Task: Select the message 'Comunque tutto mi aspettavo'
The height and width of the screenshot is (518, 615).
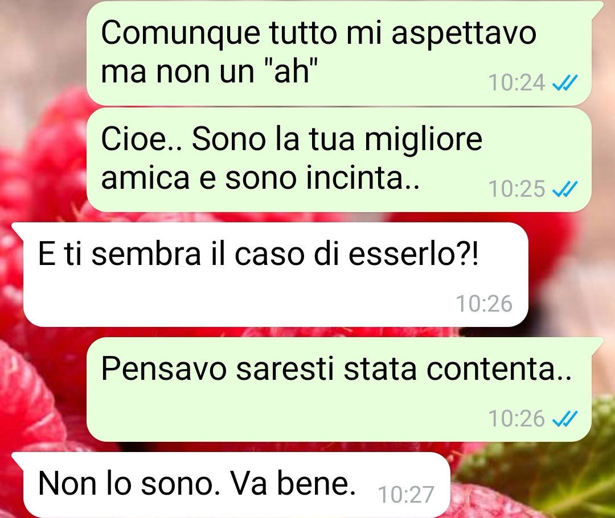Action: [339, 53]
